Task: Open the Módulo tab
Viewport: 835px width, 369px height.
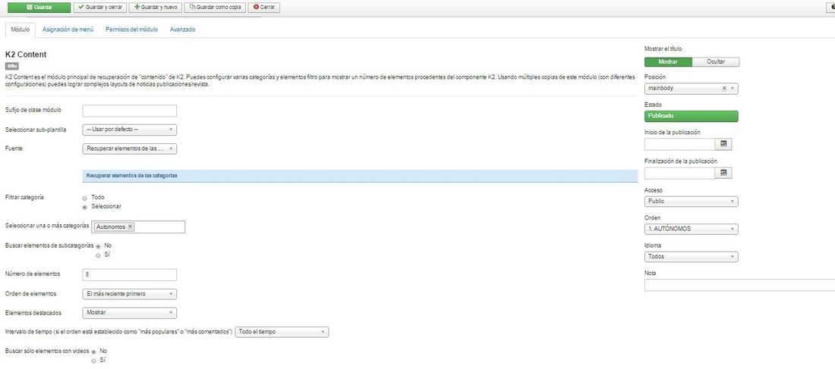Action: pyautogui.click(x=20, y=30)
